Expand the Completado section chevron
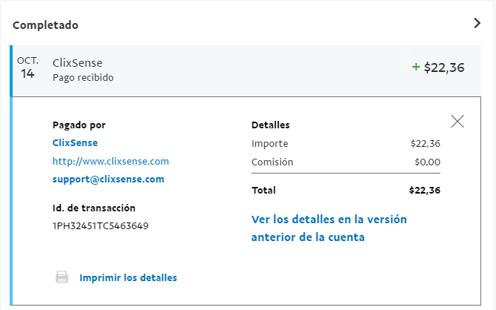The image size is (496, 310). tap(477, 23)
